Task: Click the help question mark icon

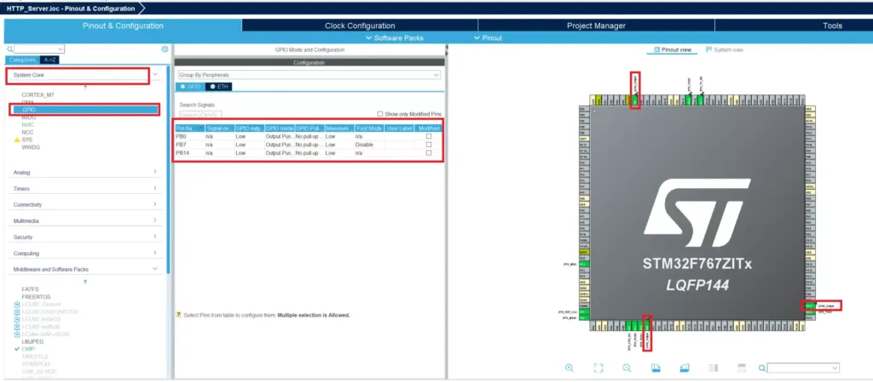Action: point(178,315)
